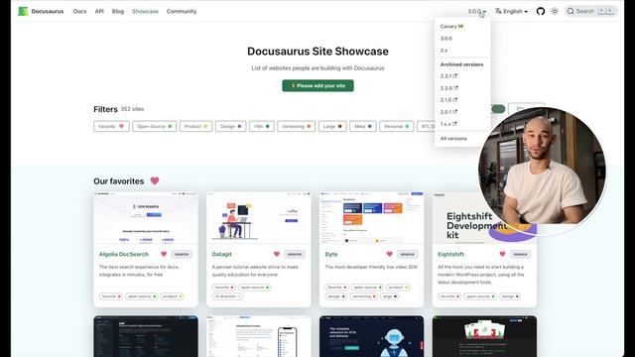
Task: Open the English language dropdown
Action: (x=512, y=11)
